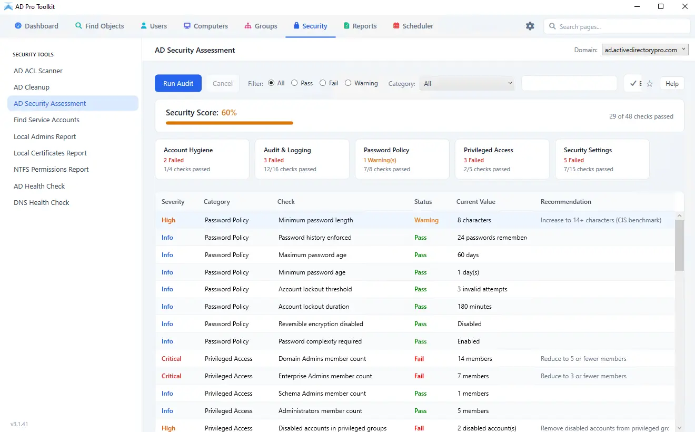Click the "Reversible encryption disabled" check

321,324
